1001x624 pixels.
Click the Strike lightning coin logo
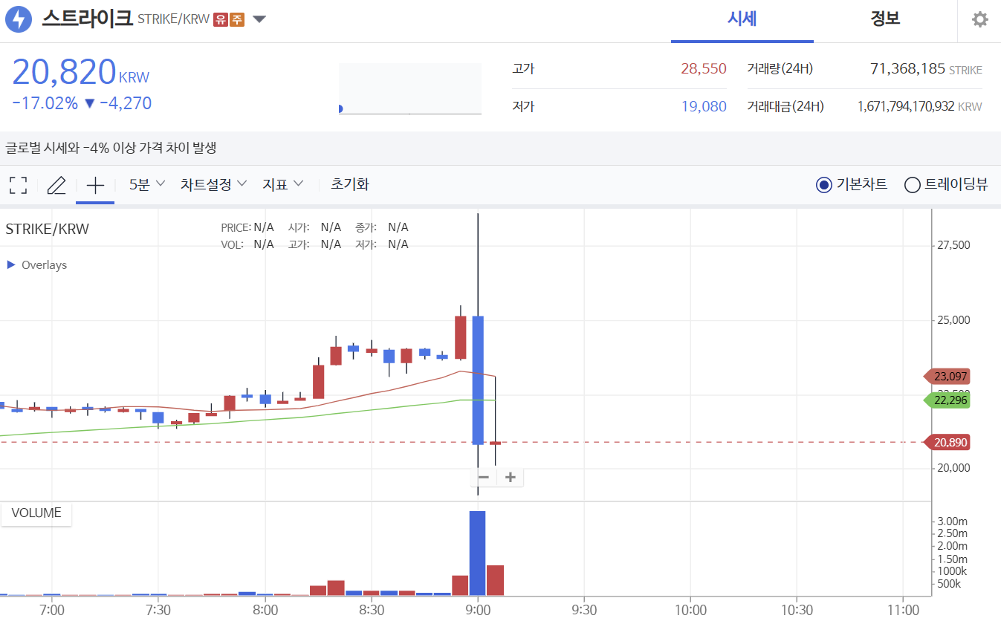(19, 19)
